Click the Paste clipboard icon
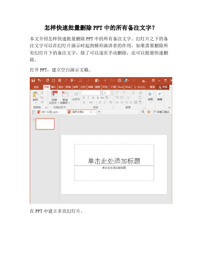The width and height of the screenshot is (202, 262). [x=35, y=95]
